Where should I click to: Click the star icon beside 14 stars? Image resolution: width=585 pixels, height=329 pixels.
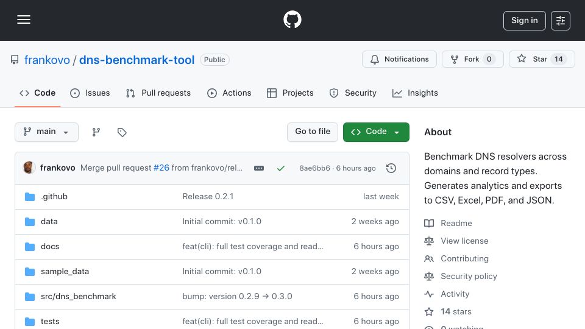(429, 312)
